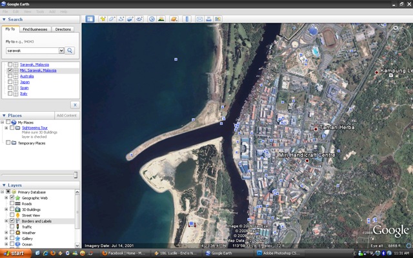Click the Add Placemark pushpin icon
The image size is (413, 258).
coord(103,19)
